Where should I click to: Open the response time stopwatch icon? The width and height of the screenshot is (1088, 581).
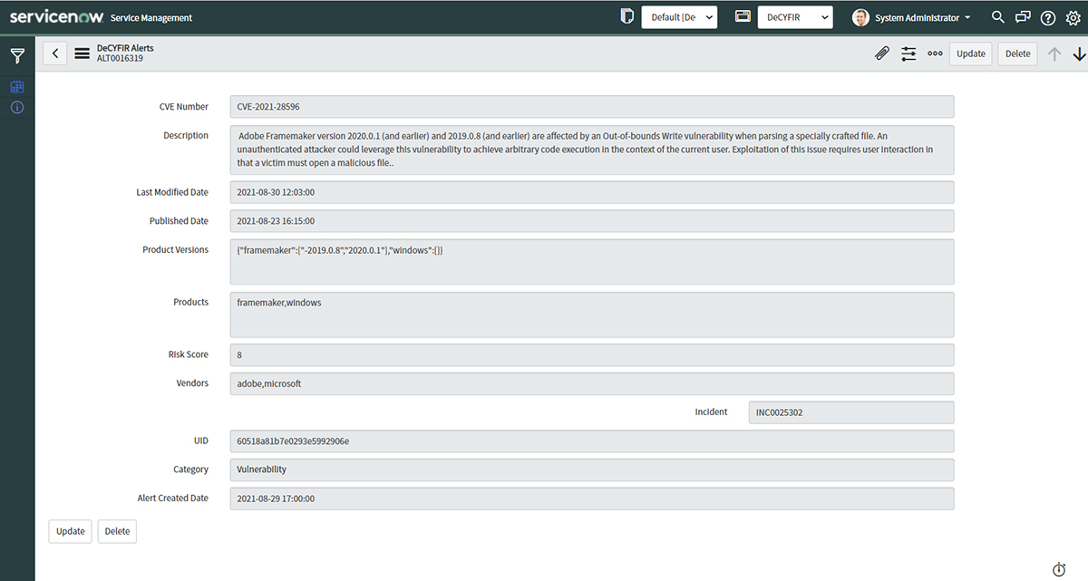(x=1059, y=569)
